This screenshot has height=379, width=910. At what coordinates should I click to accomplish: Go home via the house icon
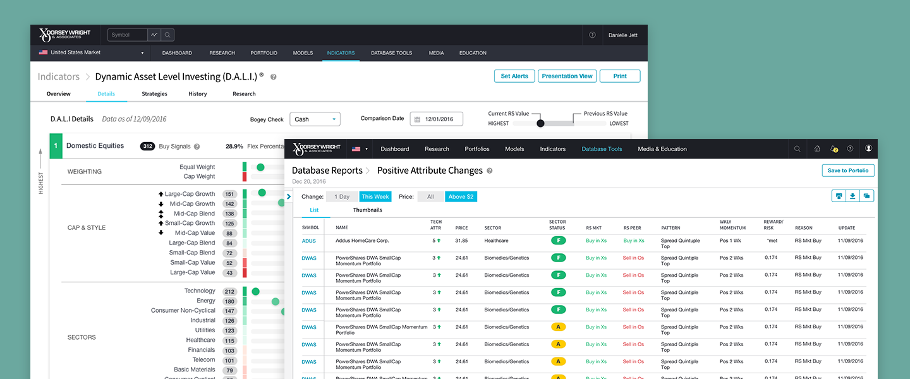pyautogui.click(x=817, y=149)
